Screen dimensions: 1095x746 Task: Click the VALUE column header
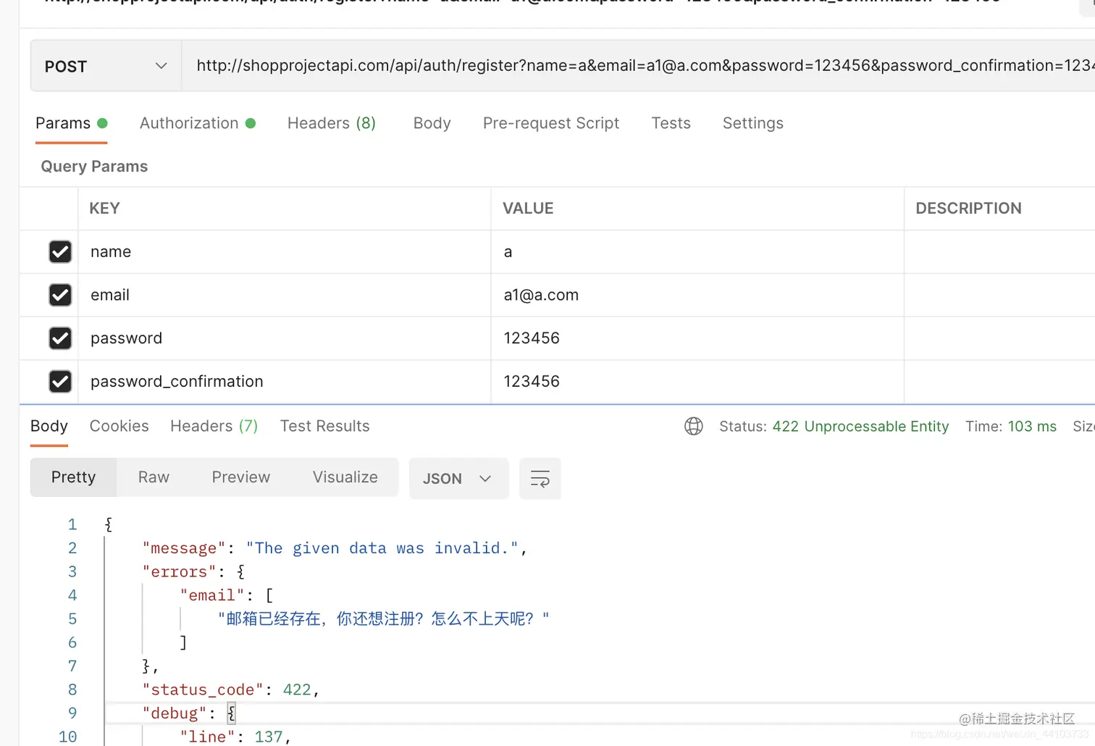tap(528, 209)
